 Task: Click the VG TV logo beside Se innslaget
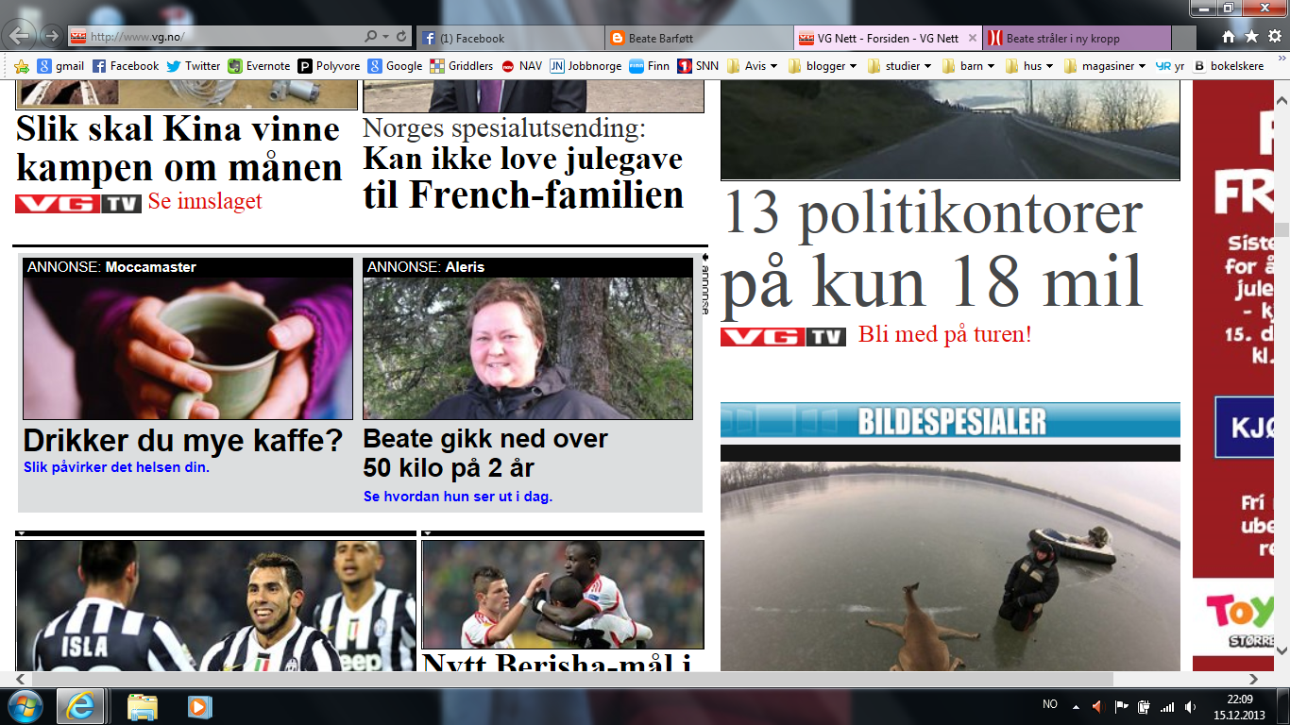(78, 203)
